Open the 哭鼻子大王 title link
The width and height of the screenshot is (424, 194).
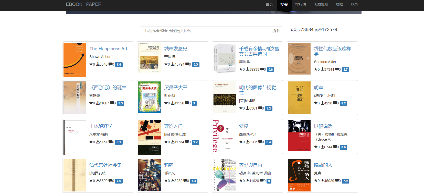pos(176,88)
